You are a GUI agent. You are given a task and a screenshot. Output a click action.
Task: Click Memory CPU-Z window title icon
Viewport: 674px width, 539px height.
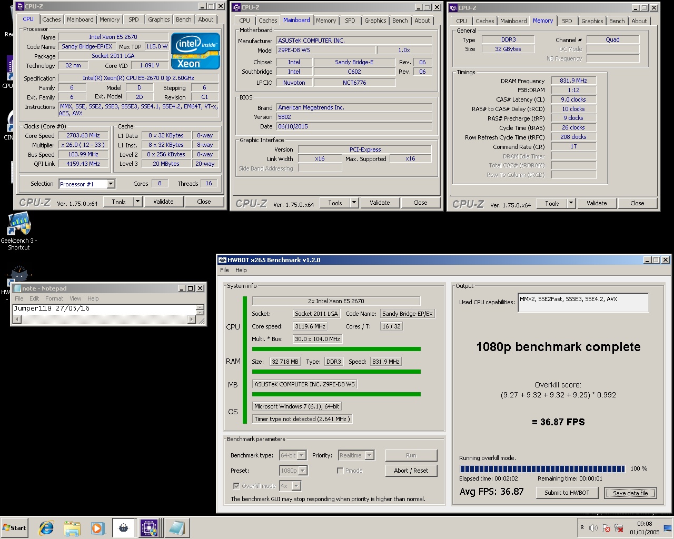(453, 8)
